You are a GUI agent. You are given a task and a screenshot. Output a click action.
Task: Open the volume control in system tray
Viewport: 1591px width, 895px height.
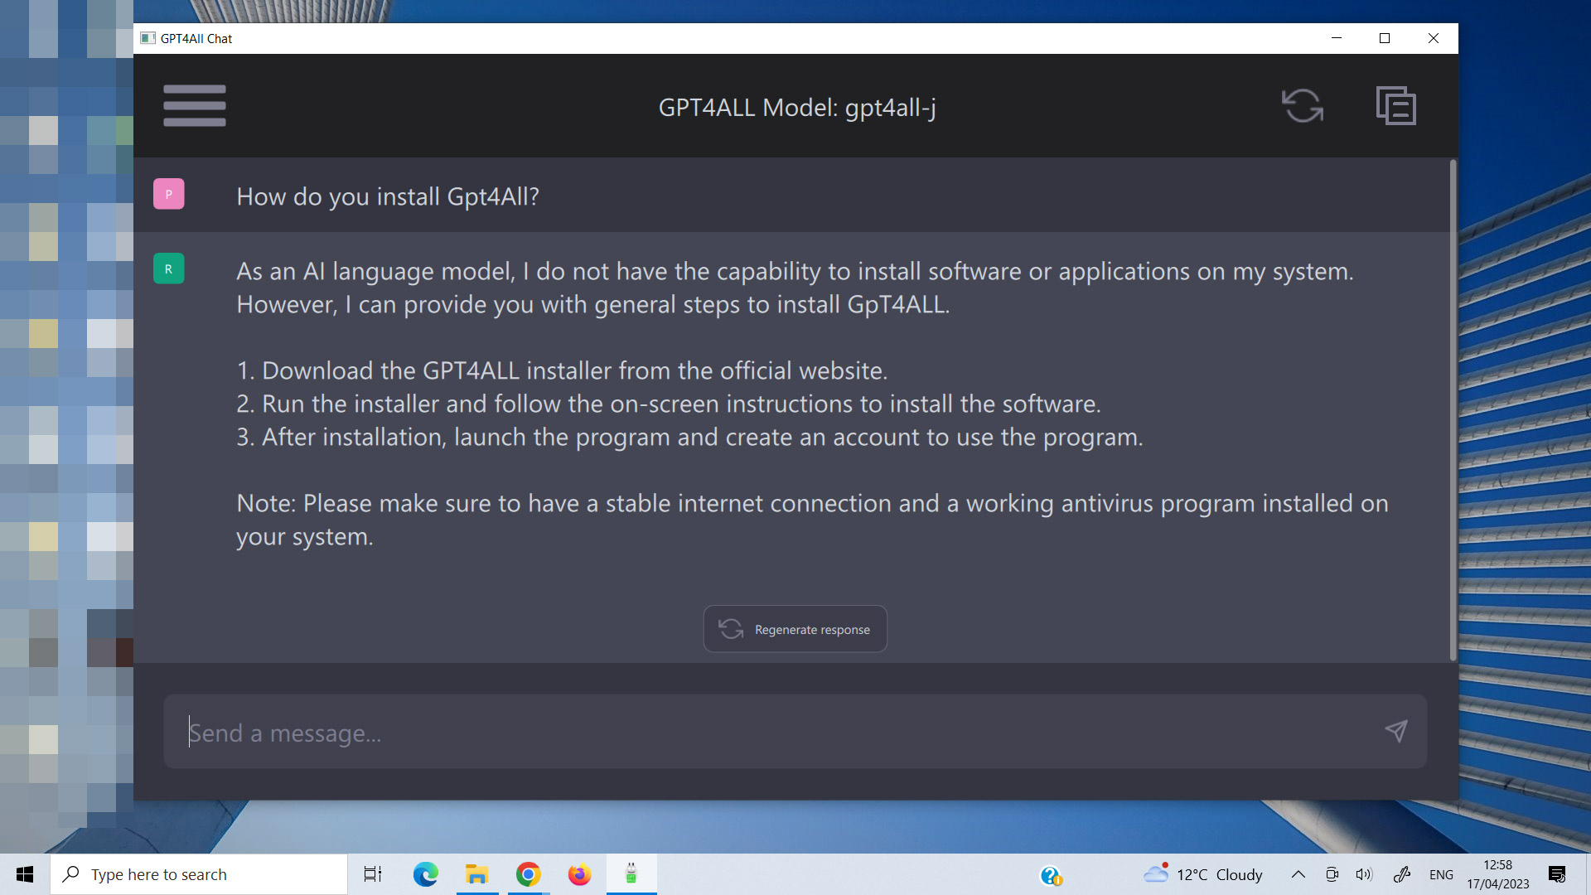pyautogui.click(x=1364, y=874)
